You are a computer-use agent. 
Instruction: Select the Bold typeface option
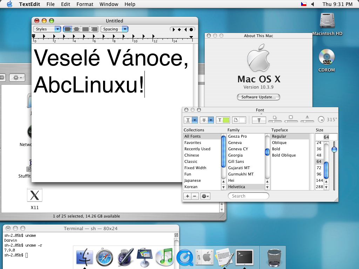[276, 149]
